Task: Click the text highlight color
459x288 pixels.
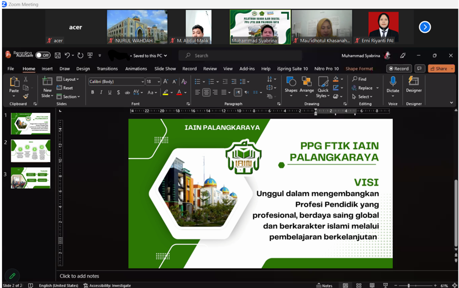Action: 166,92
